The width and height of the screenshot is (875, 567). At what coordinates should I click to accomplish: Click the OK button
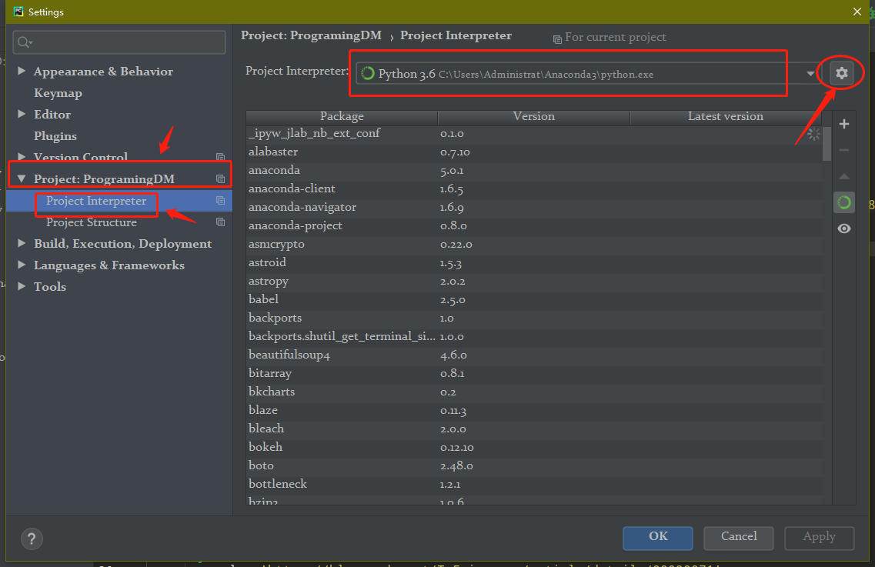pos(657,538)
